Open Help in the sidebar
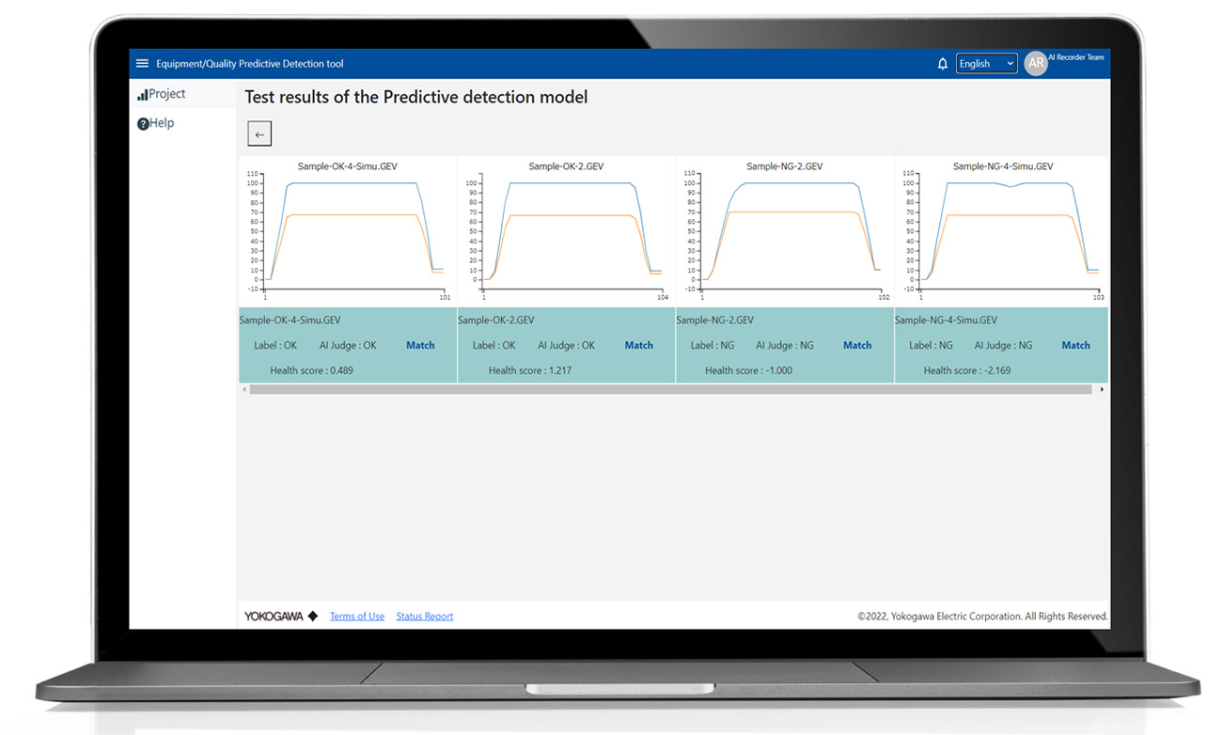Screen dimensions: 1222x735 point(156,123)
